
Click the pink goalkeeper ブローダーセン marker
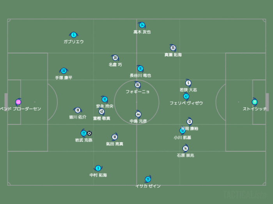[x=18, y=102]
